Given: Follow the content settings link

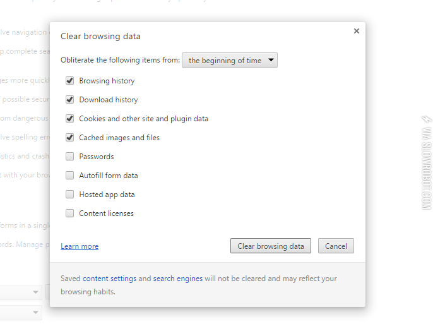Looking at the screenshot, I should (109, 279).
